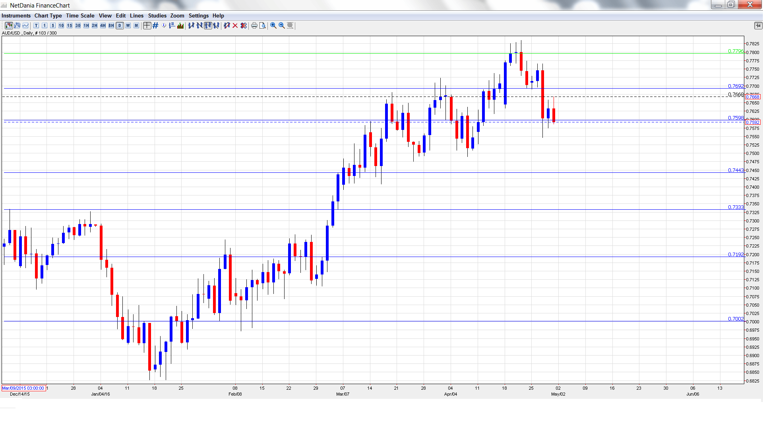This screenshot has width=763, height=429.
Task: Toggle crosshair cursor tool
Action: click(x=147, y=25)
